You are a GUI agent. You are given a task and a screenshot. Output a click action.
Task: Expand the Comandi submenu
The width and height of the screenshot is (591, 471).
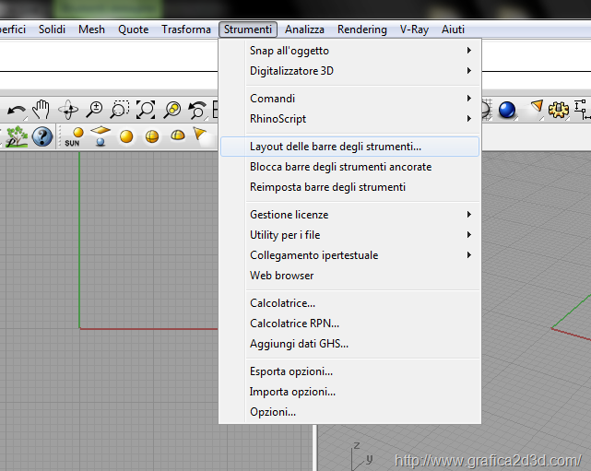point(349,99)
